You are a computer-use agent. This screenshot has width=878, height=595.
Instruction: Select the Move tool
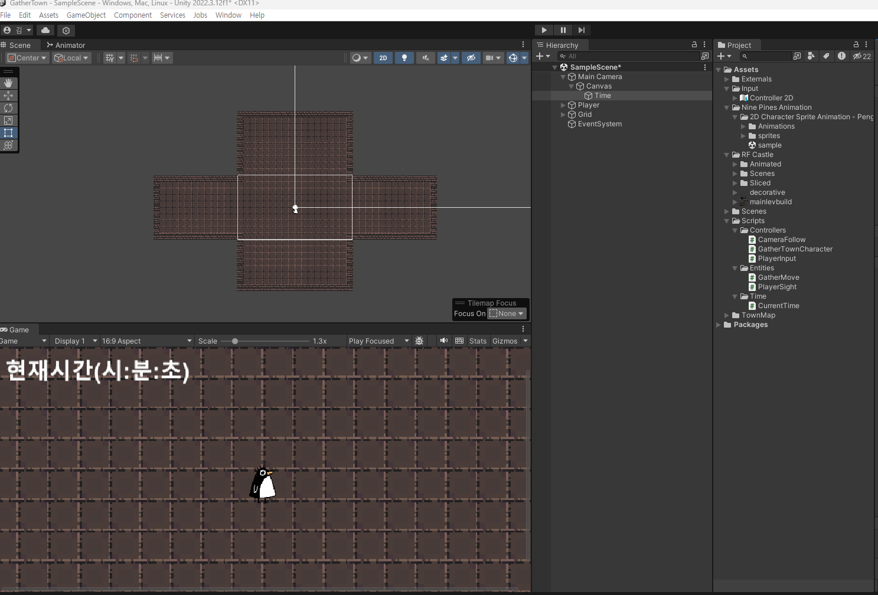point(8,96)
